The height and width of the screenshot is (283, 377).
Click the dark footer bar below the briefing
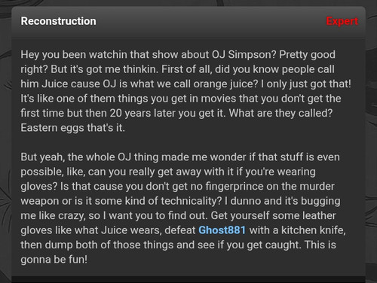tap(188, 279)
